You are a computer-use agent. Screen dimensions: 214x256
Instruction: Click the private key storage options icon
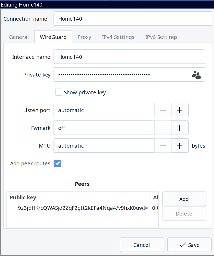click(196, 75)
